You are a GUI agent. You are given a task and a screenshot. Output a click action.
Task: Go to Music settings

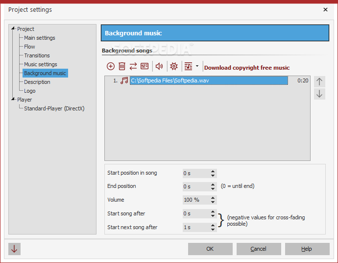click(41, 64)
